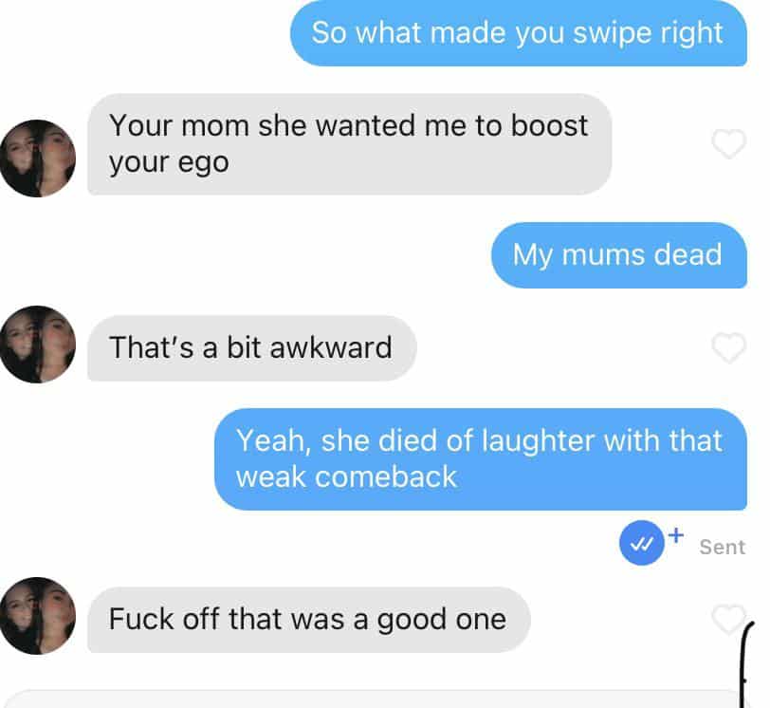Focus the message input field at bottom
Image resolution: width=770 pixels, height=708 pixels.
click(x=374, y=699)
